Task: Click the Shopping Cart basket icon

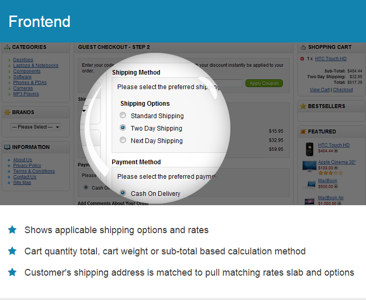Action: [x=303, y=47]
